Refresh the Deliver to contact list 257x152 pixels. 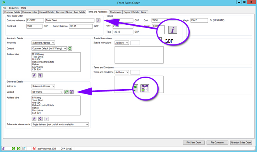click(66, 92)
